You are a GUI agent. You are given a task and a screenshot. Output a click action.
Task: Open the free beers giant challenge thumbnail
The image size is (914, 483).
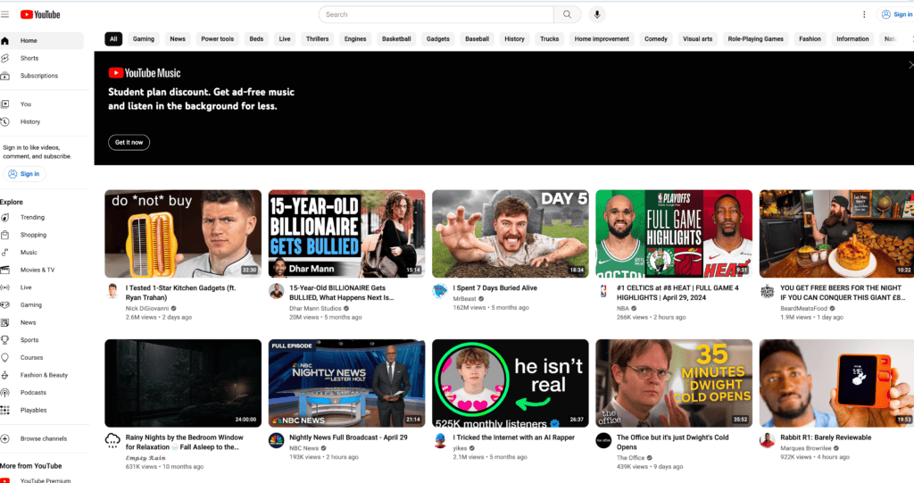(837, 234)
